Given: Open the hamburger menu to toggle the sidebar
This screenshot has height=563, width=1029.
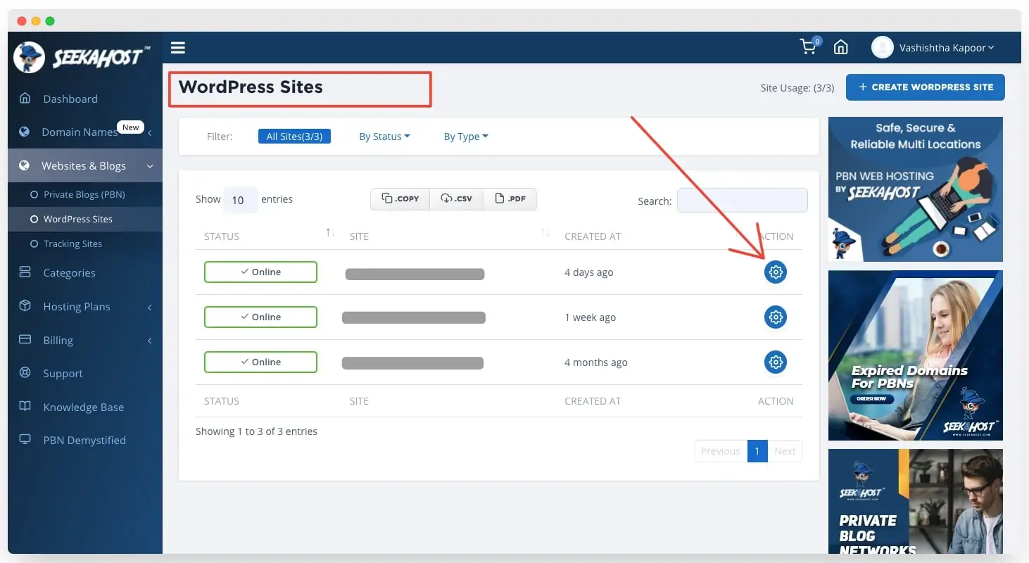Looking at the screenshot, I should click(178, 48).
